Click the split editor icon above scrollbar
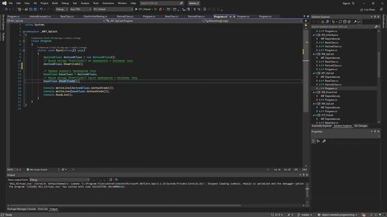387x217 pixels. pyautogui.click(x=306, y=21)
